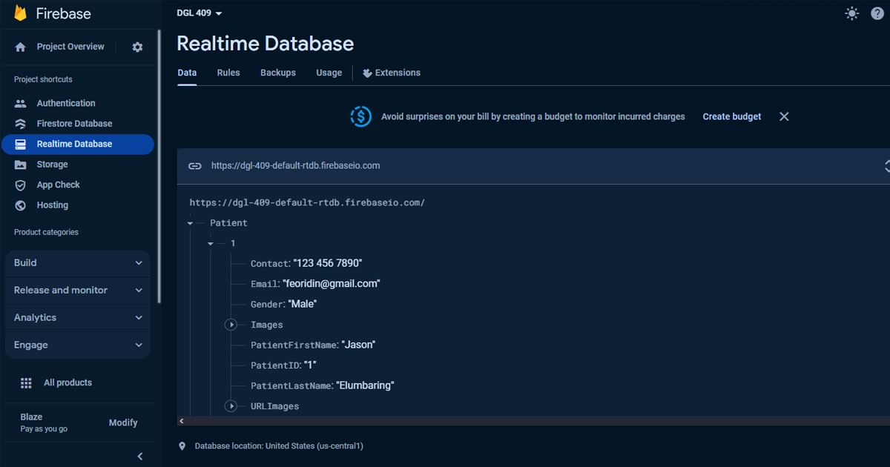Image resolution: width=890 pixels, height=467 pixels.
Task: Click Modify for the Blaze plan
Action: (x=123, y=423)
